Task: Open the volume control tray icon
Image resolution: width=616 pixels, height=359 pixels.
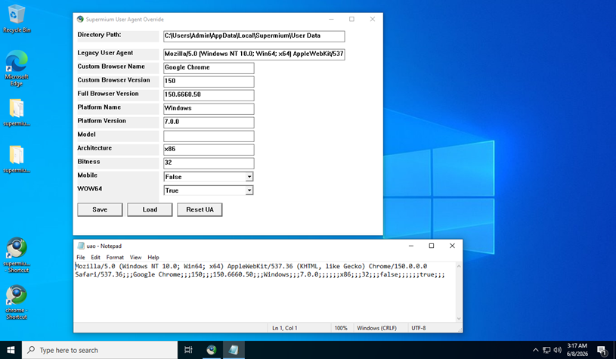Action: [x=558, y=350]
